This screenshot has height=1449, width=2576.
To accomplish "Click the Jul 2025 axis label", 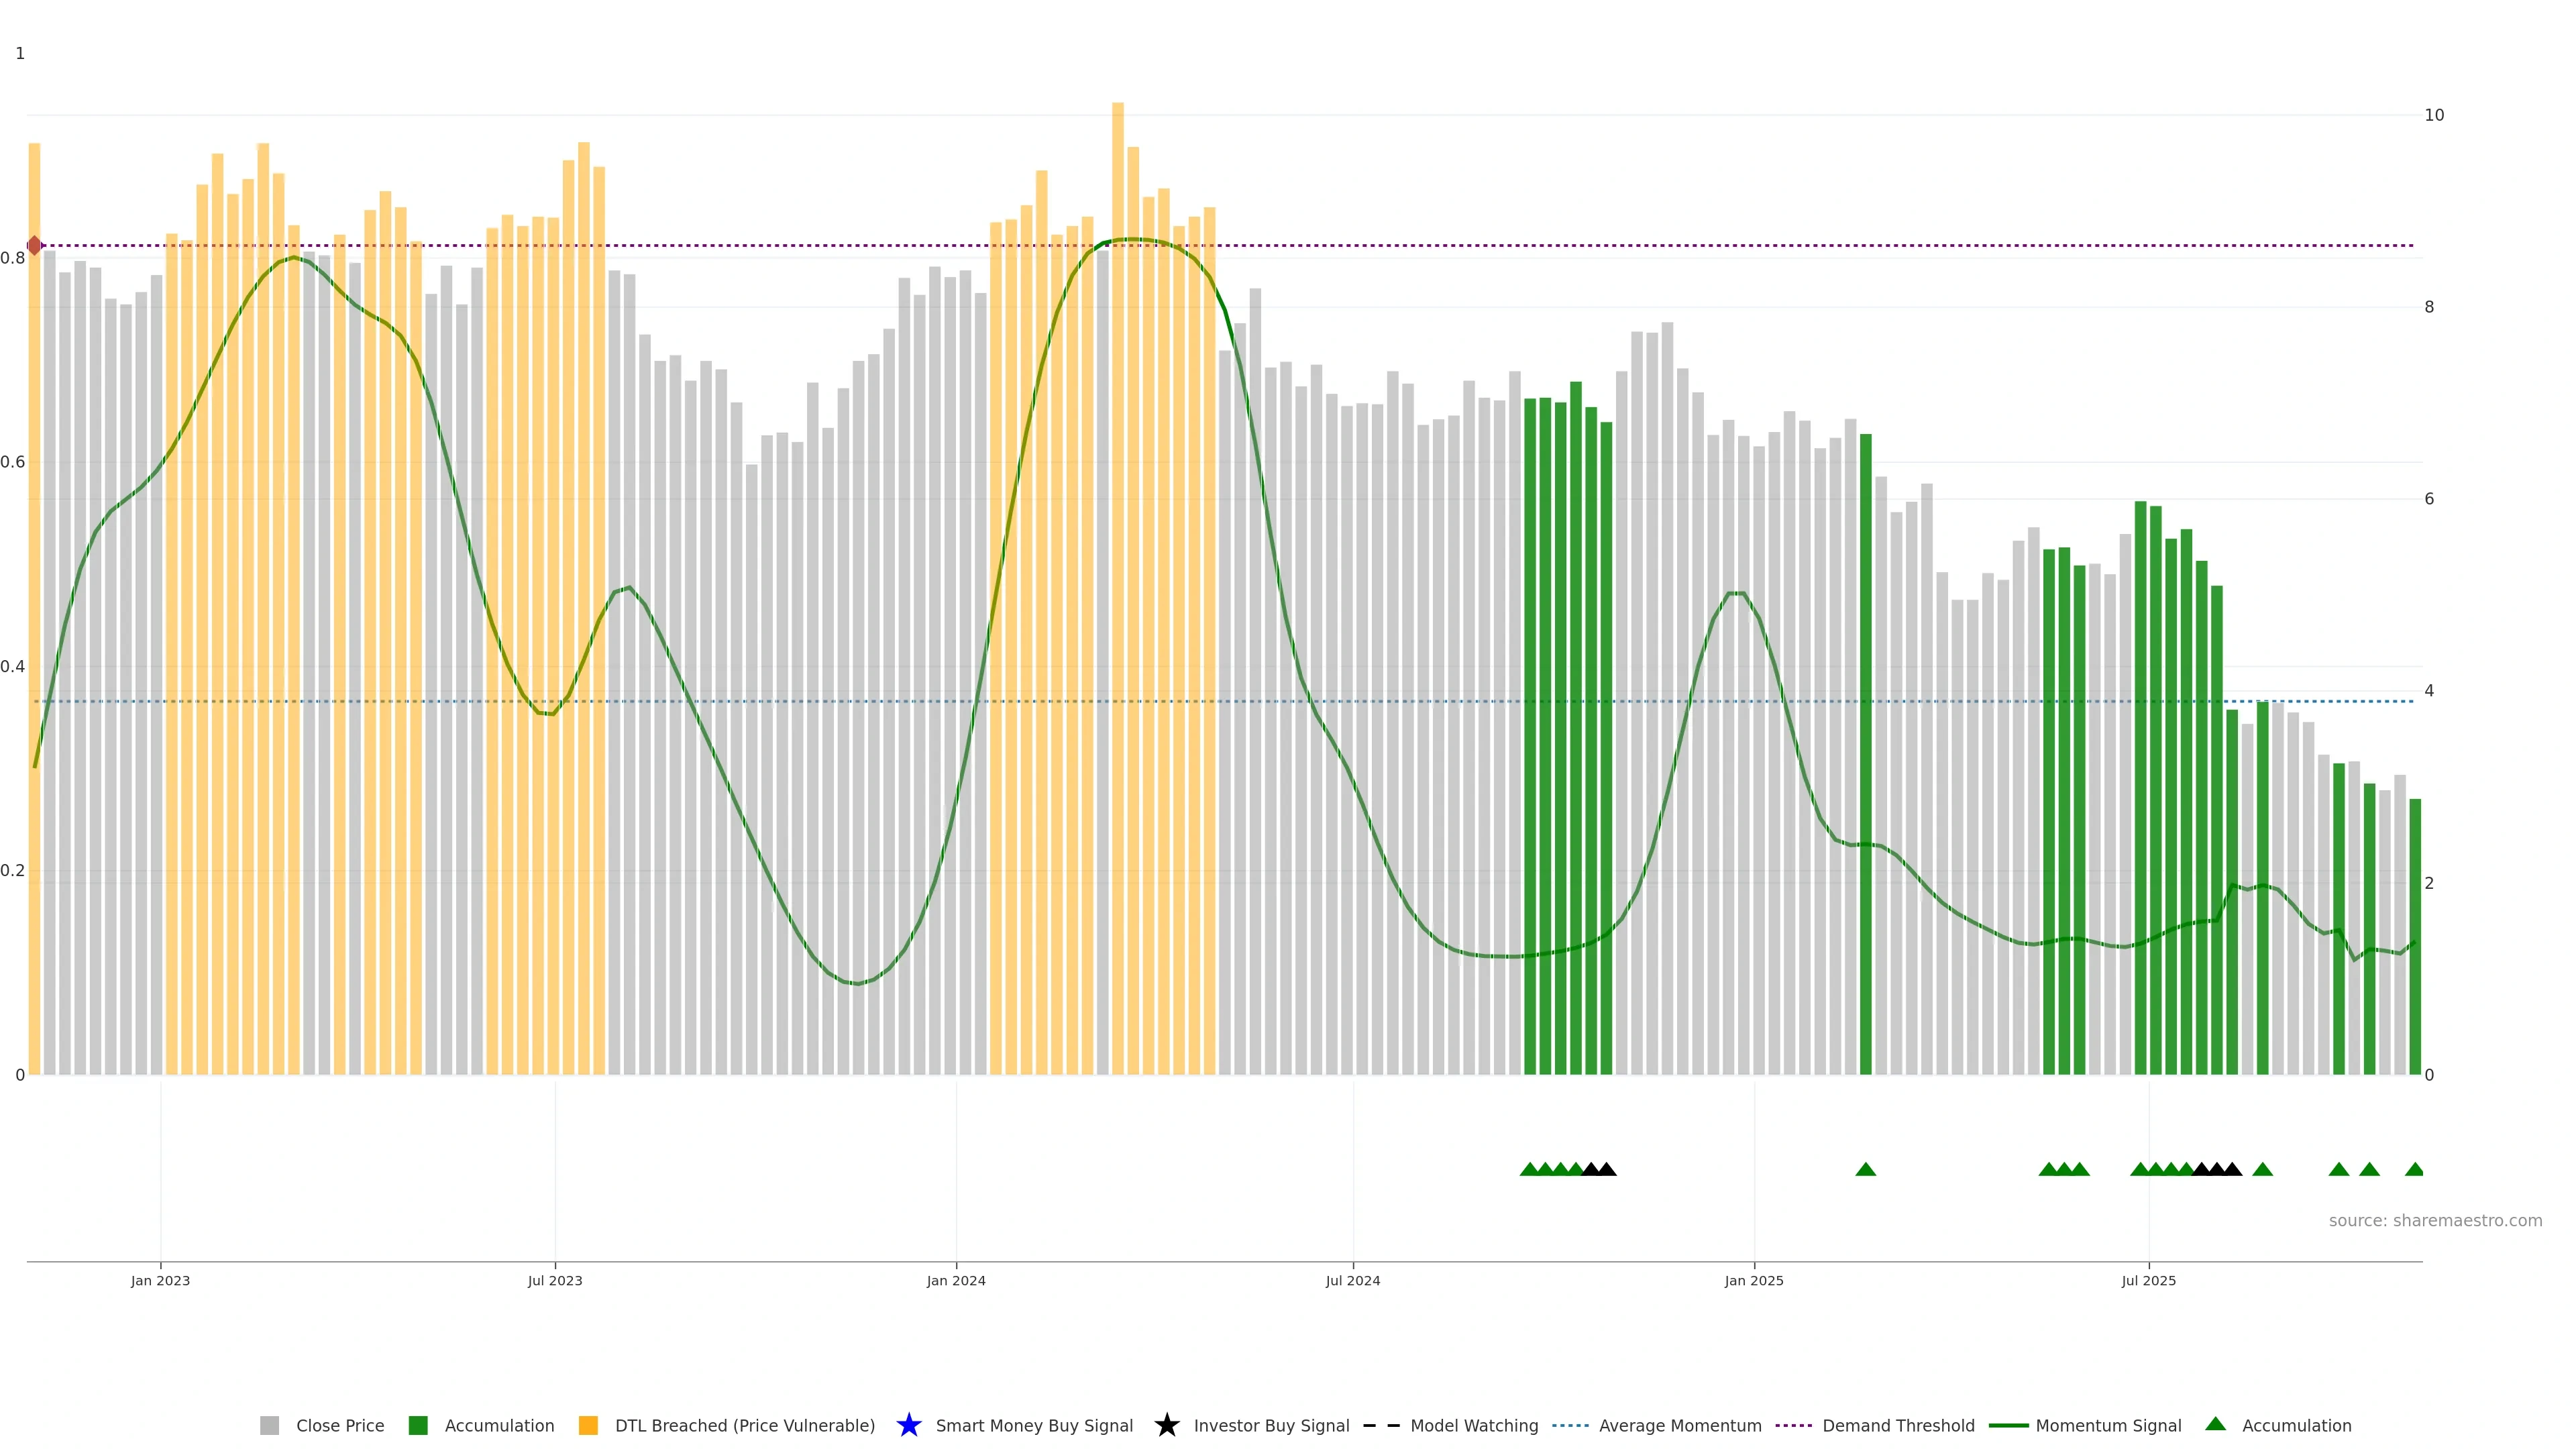I will (x=2148, y=1280).
